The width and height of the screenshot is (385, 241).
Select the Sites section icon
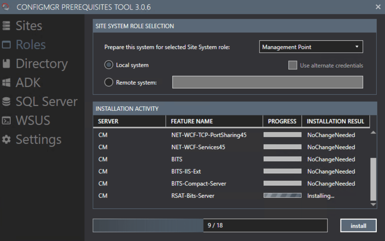tap(6, 25)
